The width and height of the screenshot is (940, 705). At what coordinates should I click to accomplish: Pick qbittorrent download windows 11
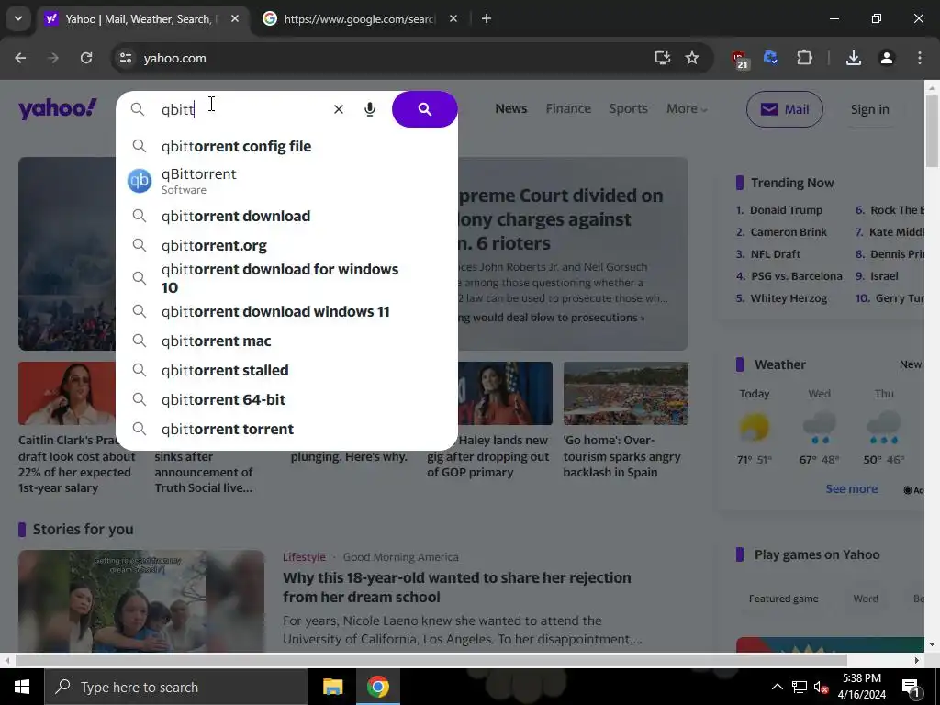coord(286,312)
